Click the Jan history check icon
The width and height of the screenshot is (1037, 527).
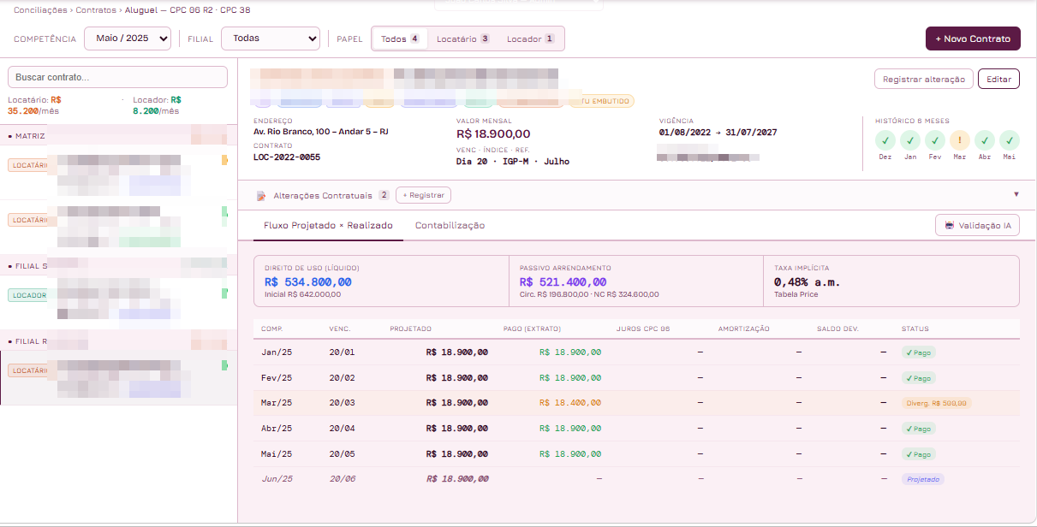(910, 140)
